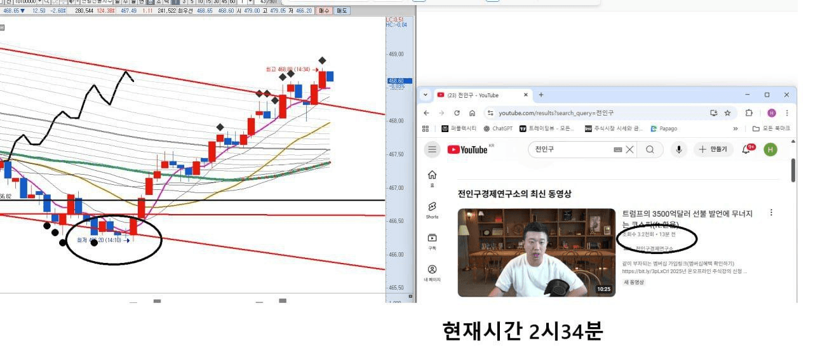Select 15 minute interval in chart toolbar

click(x=207, y=2)
